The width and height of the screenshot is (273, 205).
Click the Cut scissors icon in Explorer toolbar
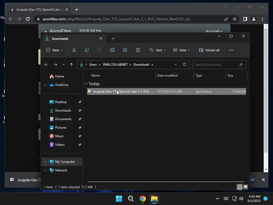[74, 50]
